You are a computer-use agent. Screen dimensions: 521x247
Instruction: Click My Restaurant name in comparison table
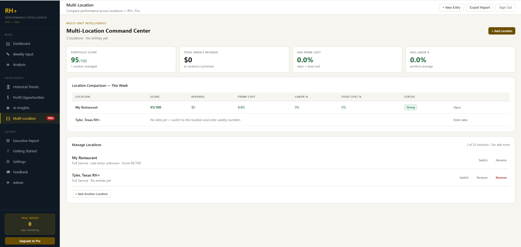click(x=86, y=107)
